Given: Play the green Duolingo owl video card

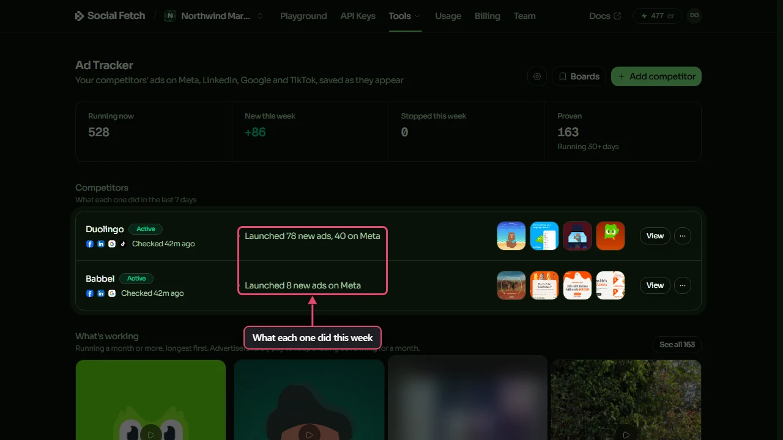Looking at the screenshot, I should pyautogui.click(x=150, y=433).
